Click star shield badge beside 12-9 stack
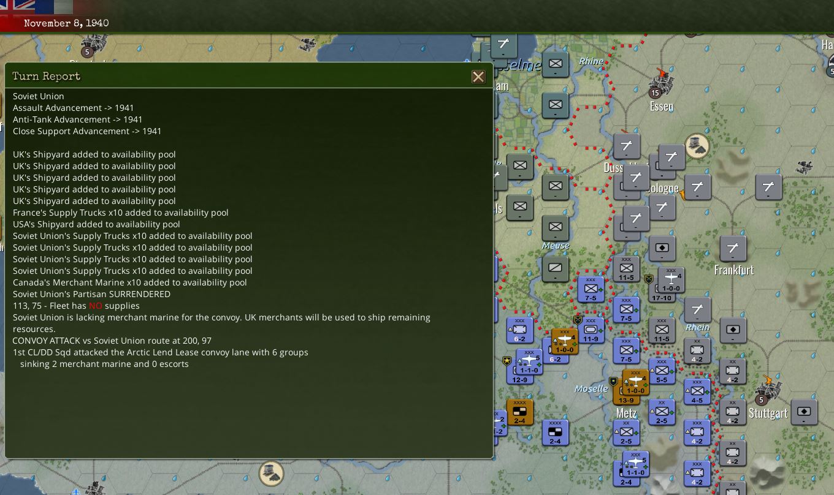This screenshot has height=495, width=834. point(507,361)
